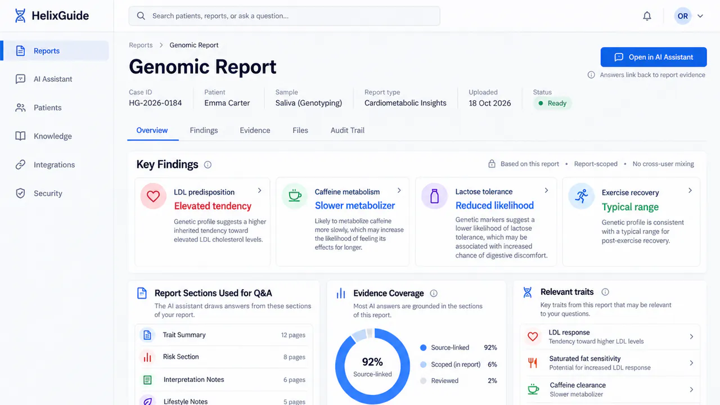
Task: Click Open in AI Assistant button
Action: (x=654, y=57)
